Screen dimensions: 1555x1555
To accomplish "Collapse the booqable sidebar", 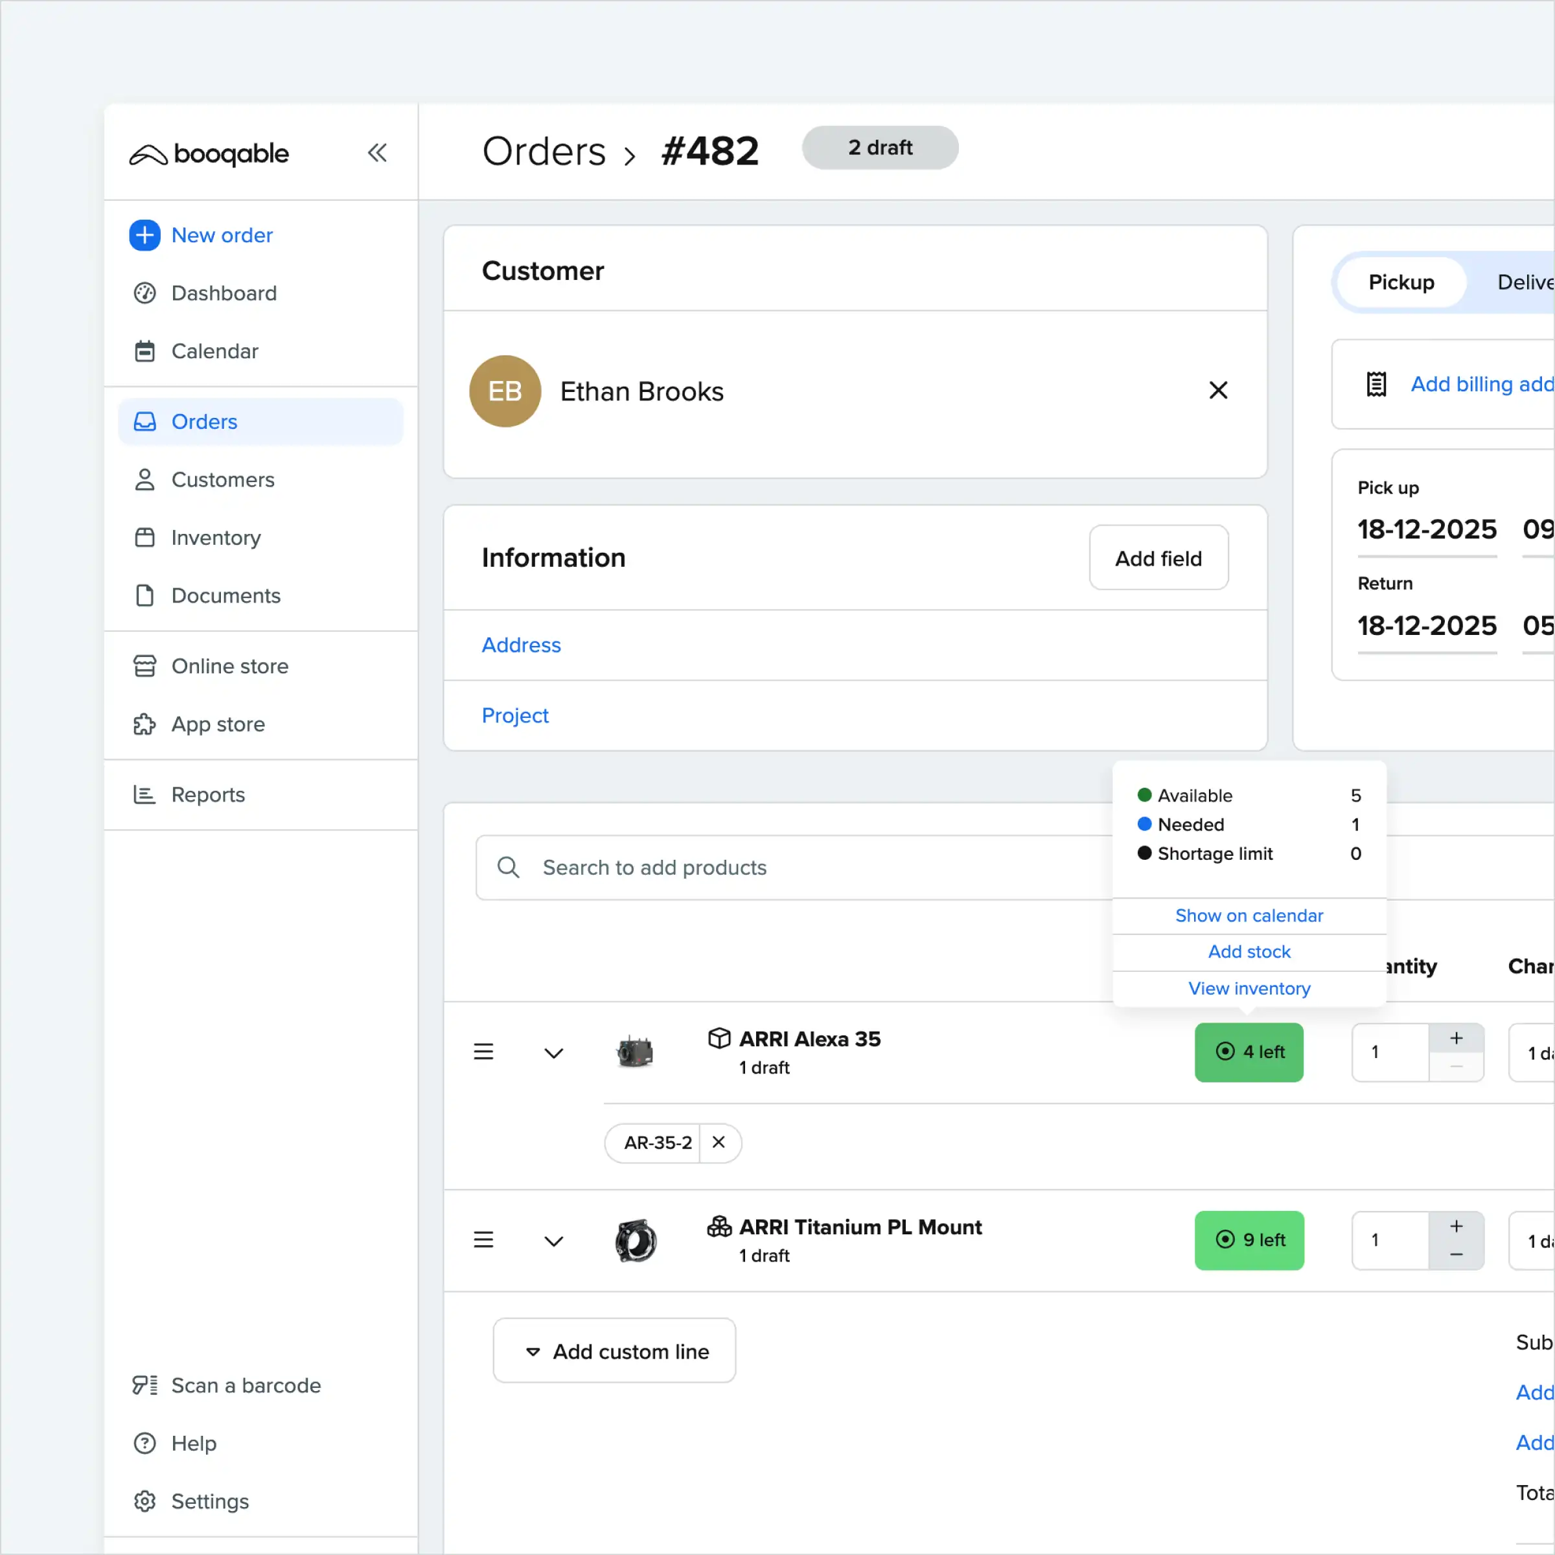I will [378, 152].
